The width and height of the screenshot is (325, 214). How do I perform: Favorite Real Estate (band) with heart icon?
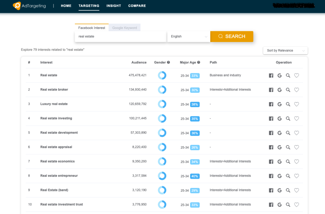tap(297, 190)
